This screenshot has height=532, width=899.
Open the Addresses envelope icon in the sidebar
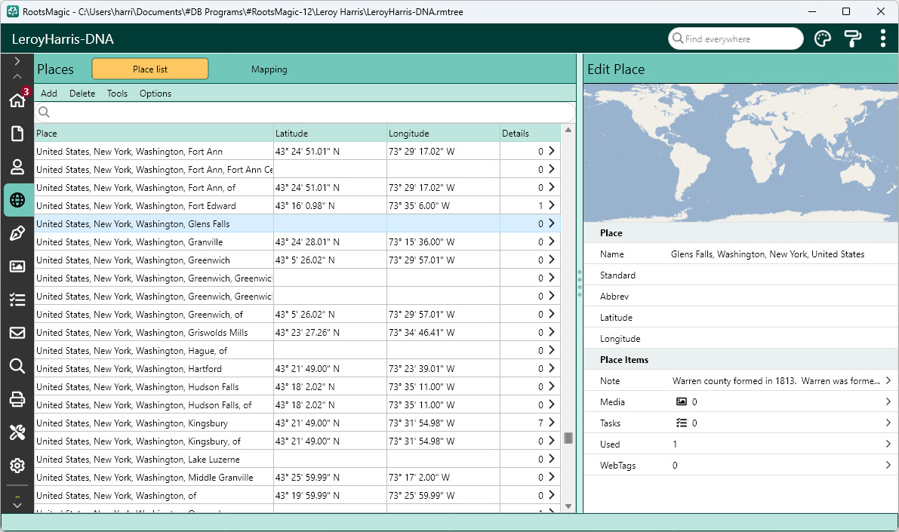click(x=17, y=333)
